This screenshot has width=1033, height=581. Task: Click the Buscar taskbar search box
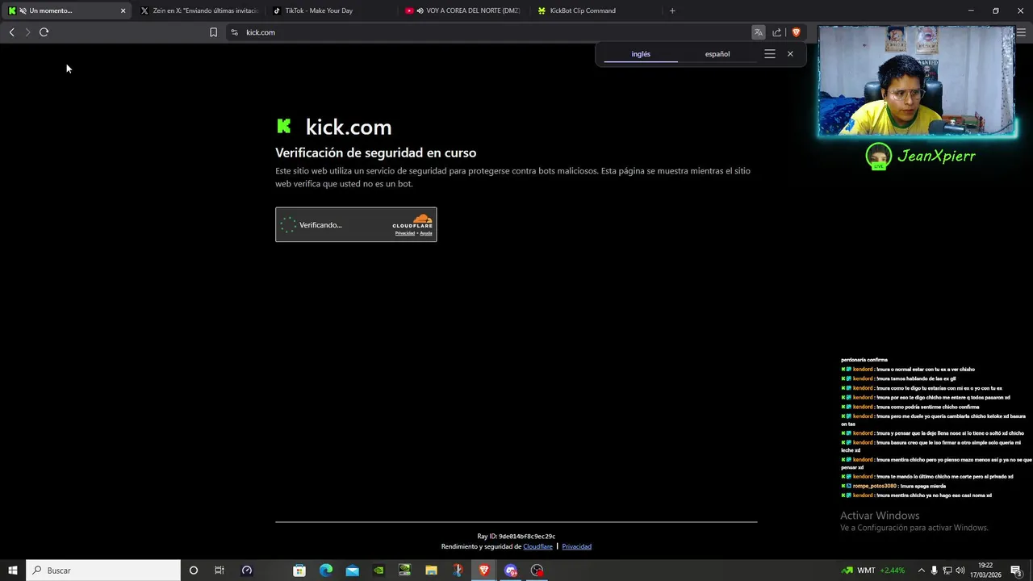coord(103,570)
